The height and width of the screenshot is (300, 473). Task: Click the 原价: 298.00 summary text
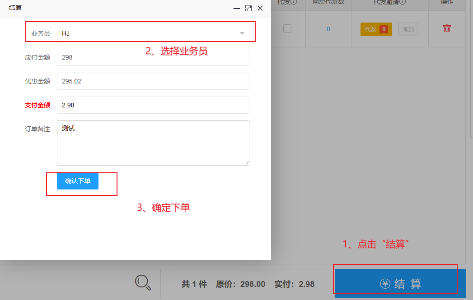coord(240,284)
